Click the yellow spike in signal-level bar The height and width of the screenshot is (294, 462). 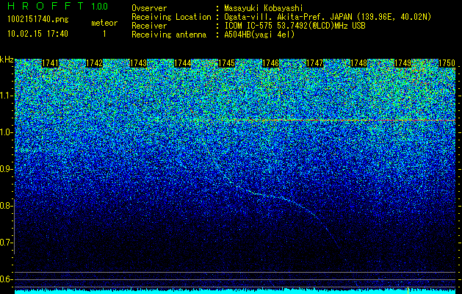(x=408, y=290)
